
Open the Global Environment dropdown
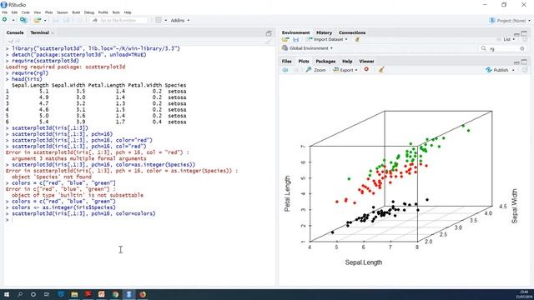pyautogui.click(x=307, y=48)
